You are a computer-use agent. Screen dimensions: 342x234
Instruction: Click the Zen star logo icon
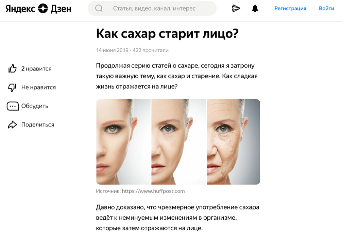pyautogui.click(x=43, y=9)
